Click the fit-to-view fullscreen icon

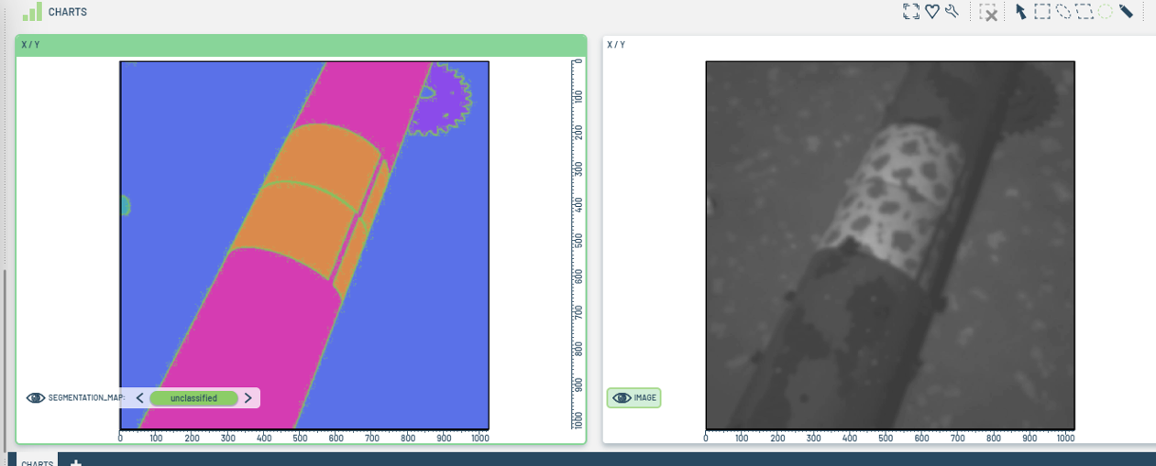pos(910,11)
